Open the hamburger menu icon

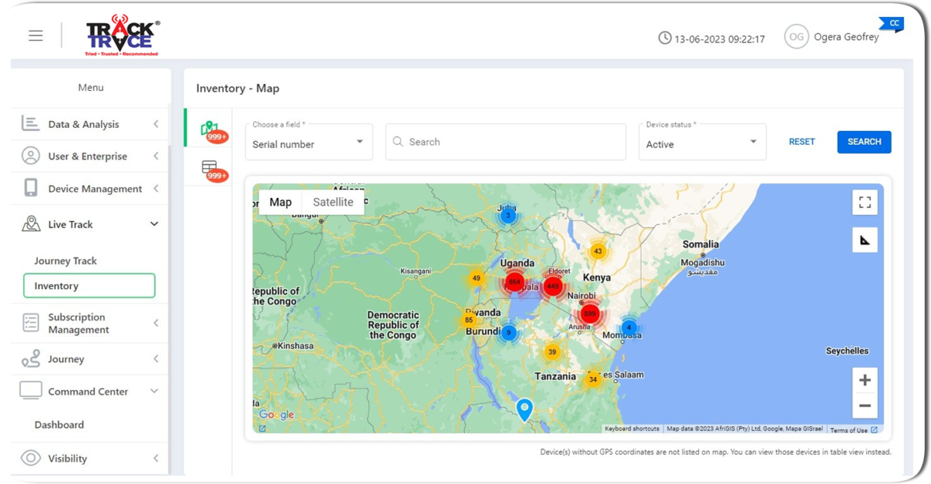tap(36, 36)
